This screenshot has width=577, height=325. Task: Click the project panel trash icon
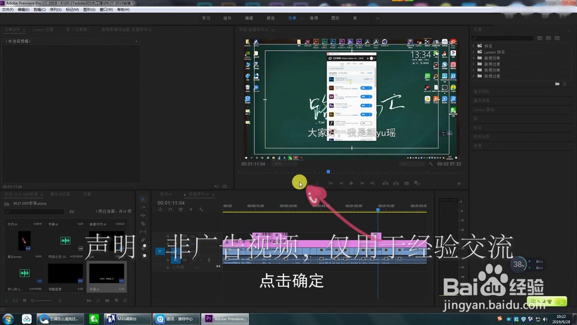(125, 301)
